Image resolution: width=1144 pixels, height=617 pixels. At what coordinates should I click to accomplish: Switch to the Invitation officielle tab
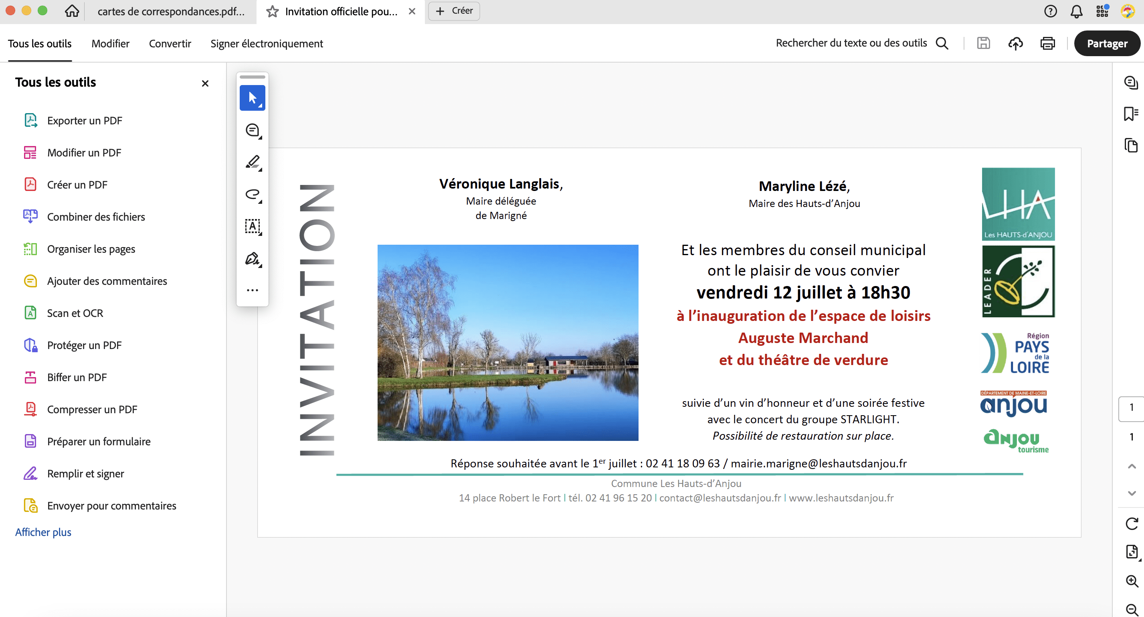(x=341, y=12)
